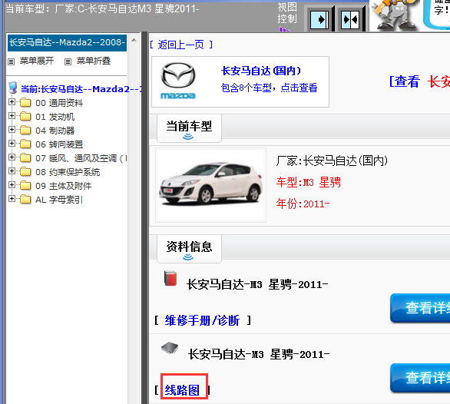Screen dimensions: 450x404
Task: Click folder icon of AL 字母索引
Action: coord(25,199)
